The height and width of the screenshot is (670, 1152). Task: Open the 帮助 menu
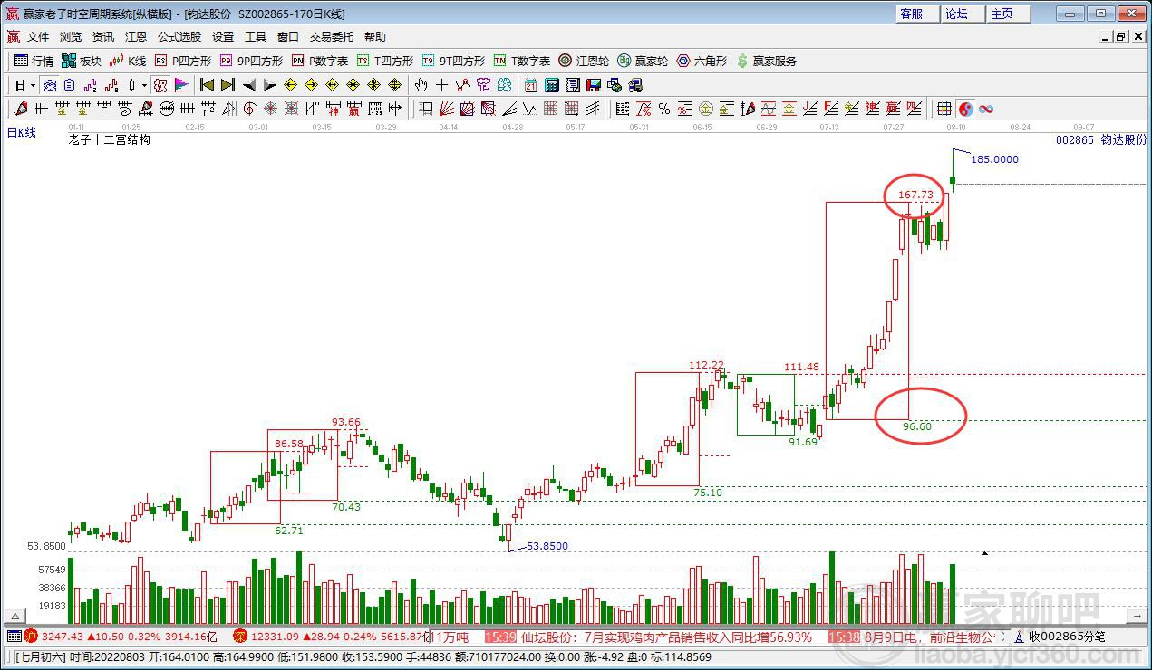(x=375, y=36)
